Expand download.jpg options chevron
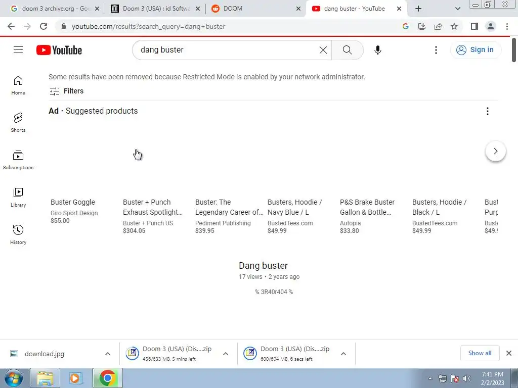This screenshot has width=518, height=388. pyautogui.click(x=108, y=354)
